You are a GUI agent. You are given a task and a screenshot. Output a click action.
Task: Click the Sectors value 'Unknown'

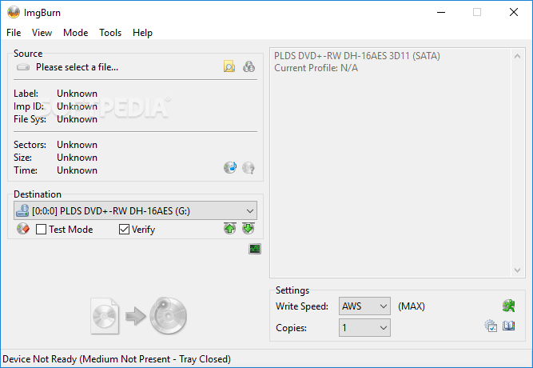click(78, 145)
